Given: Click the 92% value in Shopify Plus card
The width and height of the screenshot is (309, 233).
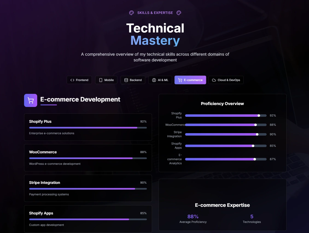Looking at the screenshot, I should pos(143,121).
